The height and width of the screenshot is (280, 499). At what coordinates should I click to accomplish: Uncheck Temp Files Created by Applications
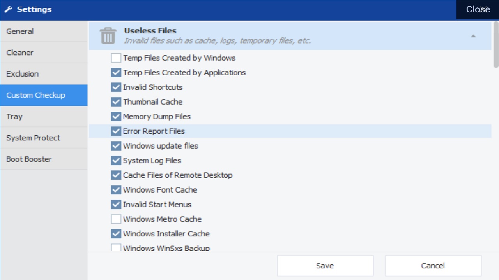[x=116, y=73]
